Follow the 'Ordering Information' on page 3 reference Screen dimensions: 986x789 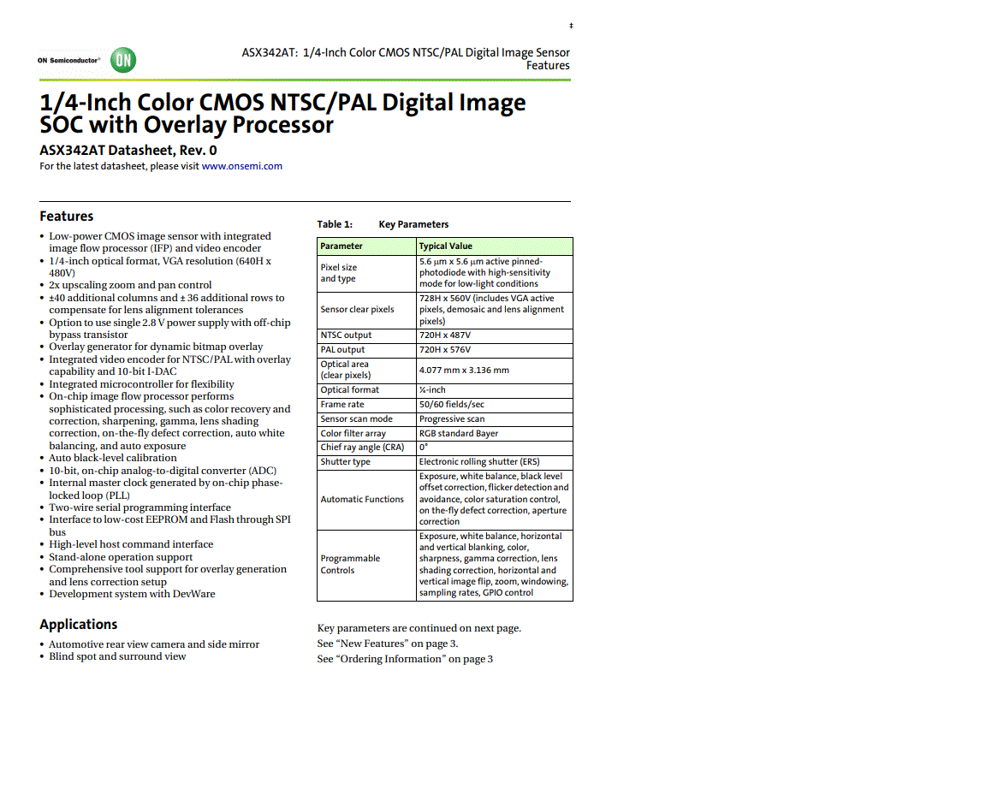point(405,659)
